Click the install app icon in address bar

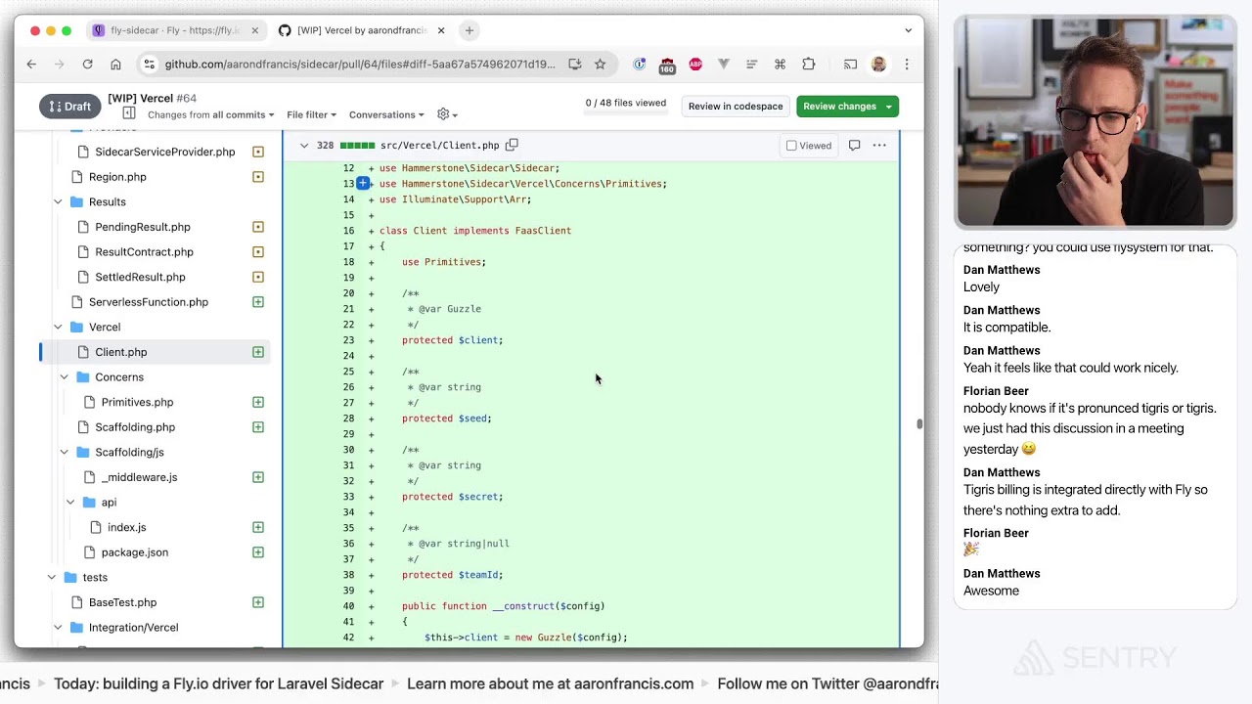[x=574, y=64]
